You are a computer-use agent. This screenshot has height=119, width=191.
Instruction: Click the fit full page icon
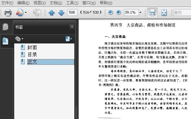[164, 13]
